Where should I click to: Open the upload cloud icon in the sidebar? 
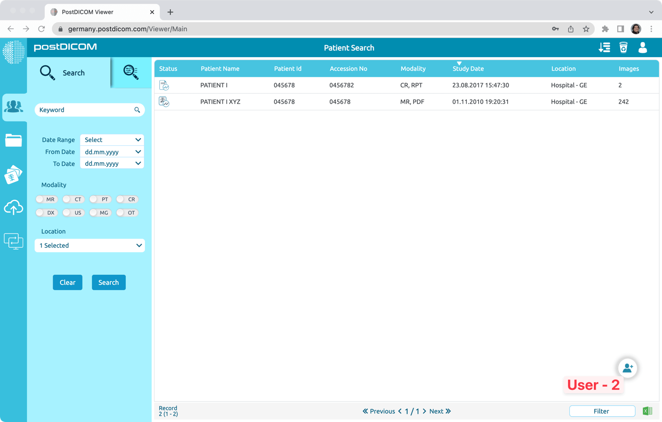[x=14, y=208]
